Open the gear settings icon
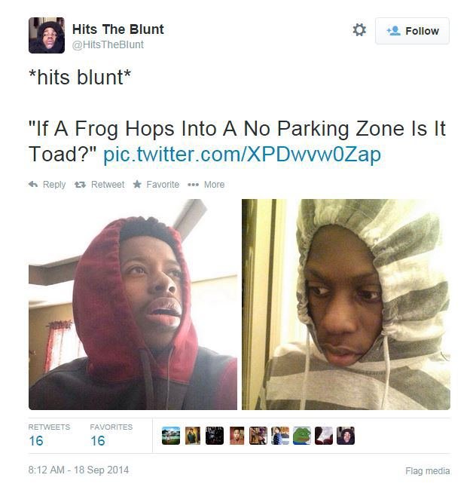The width and height of the screenshot is (476, 493). point(359,30)
